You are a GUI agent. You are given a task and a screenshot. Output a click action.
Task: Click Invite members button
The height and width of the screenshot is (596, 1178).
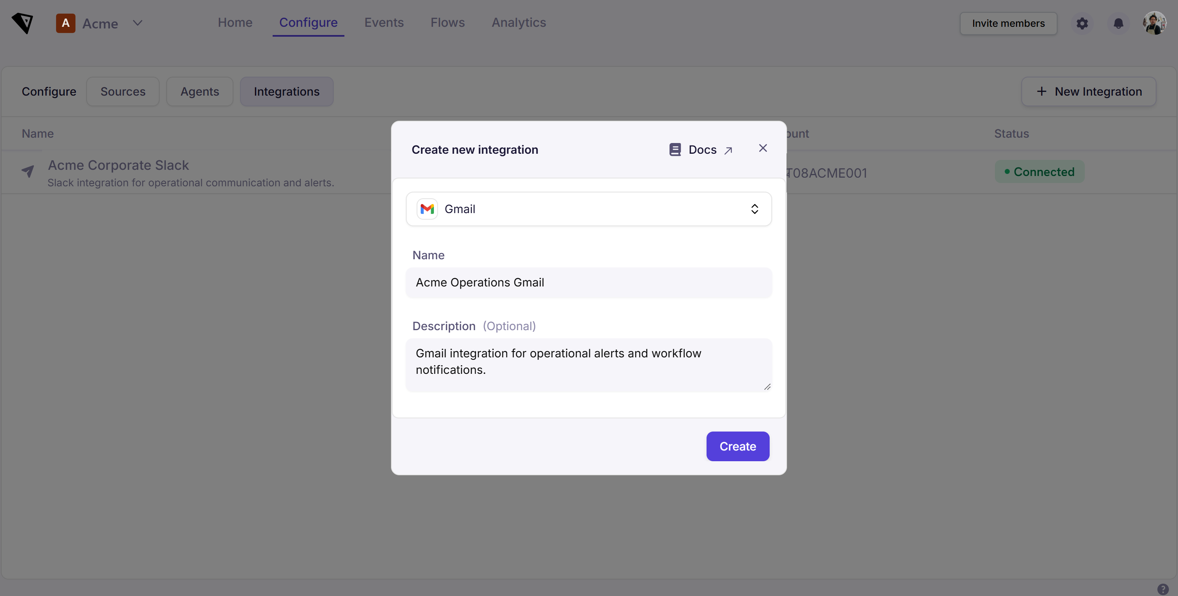point(1008,23)
